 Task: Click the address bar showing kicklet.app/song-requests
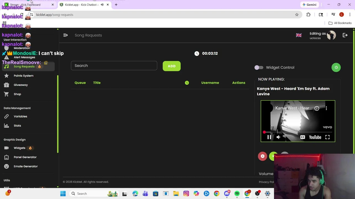[x=164, y=15]
